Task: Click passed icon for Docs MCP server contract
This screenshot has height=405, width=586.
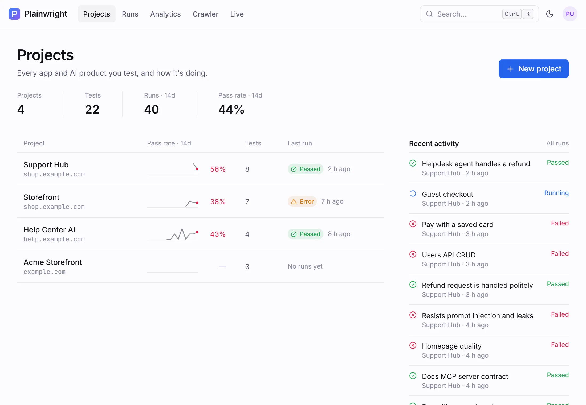Action: pyautogui.click(x=413, y=376)
